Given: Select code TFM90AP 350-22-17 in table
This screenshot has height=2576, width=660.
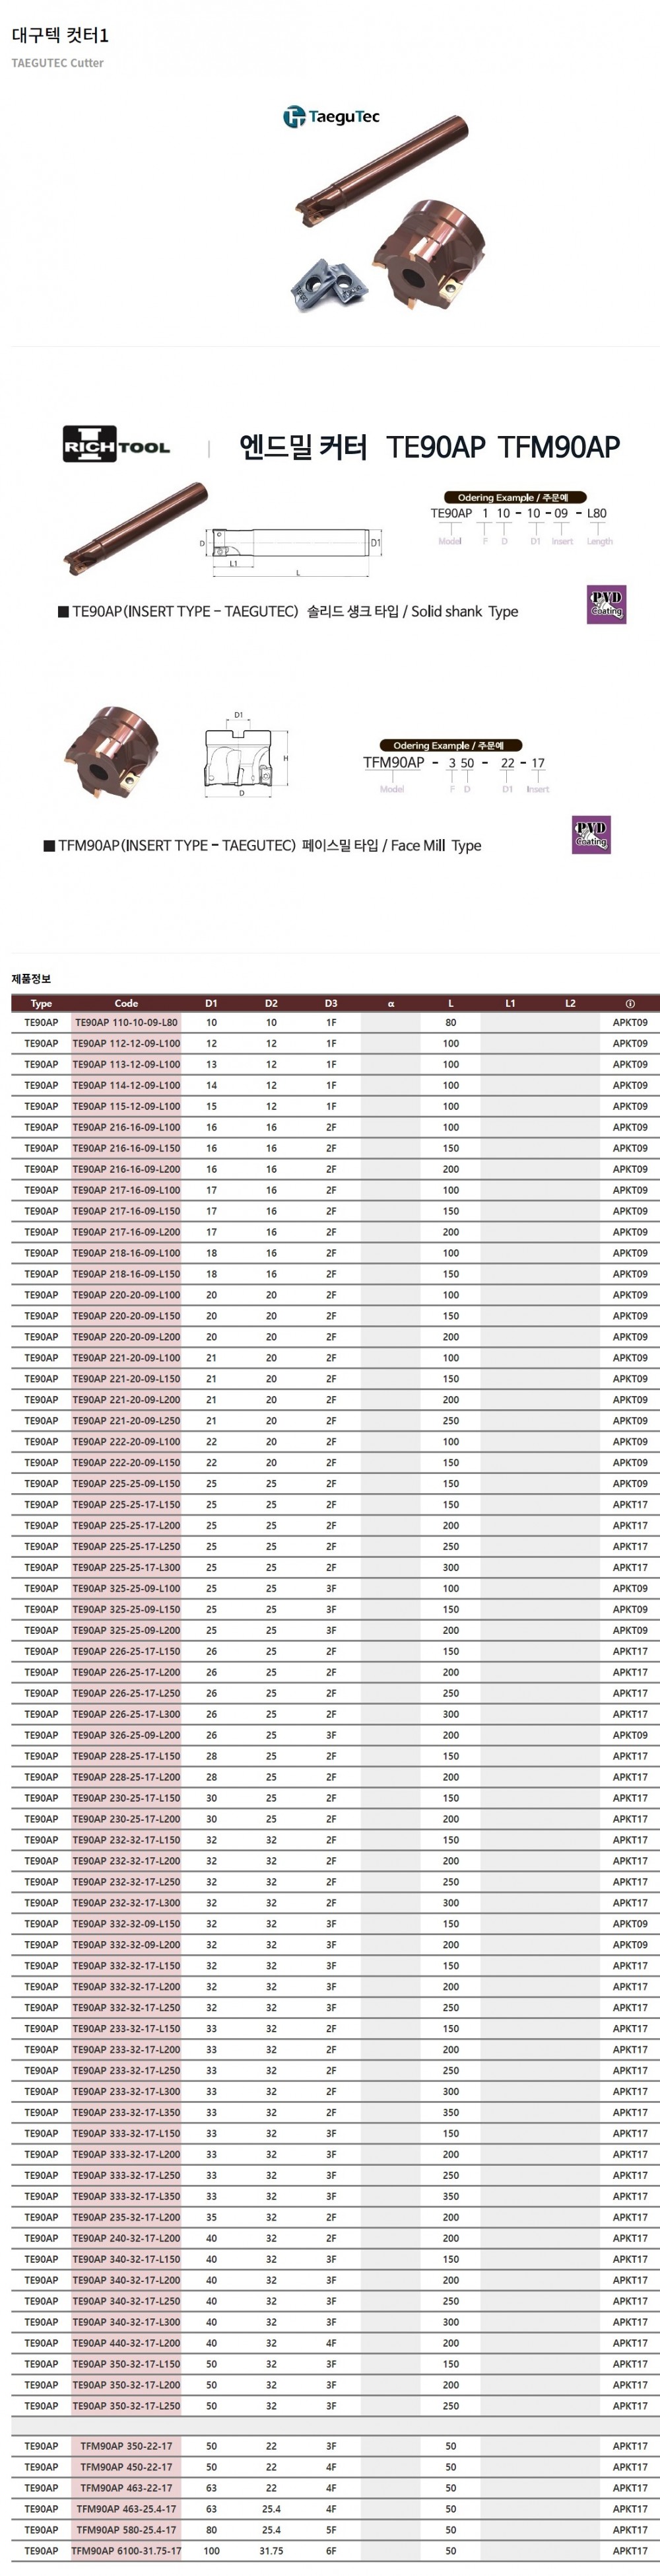Looking at the screenshot, I should [126, 2445].
